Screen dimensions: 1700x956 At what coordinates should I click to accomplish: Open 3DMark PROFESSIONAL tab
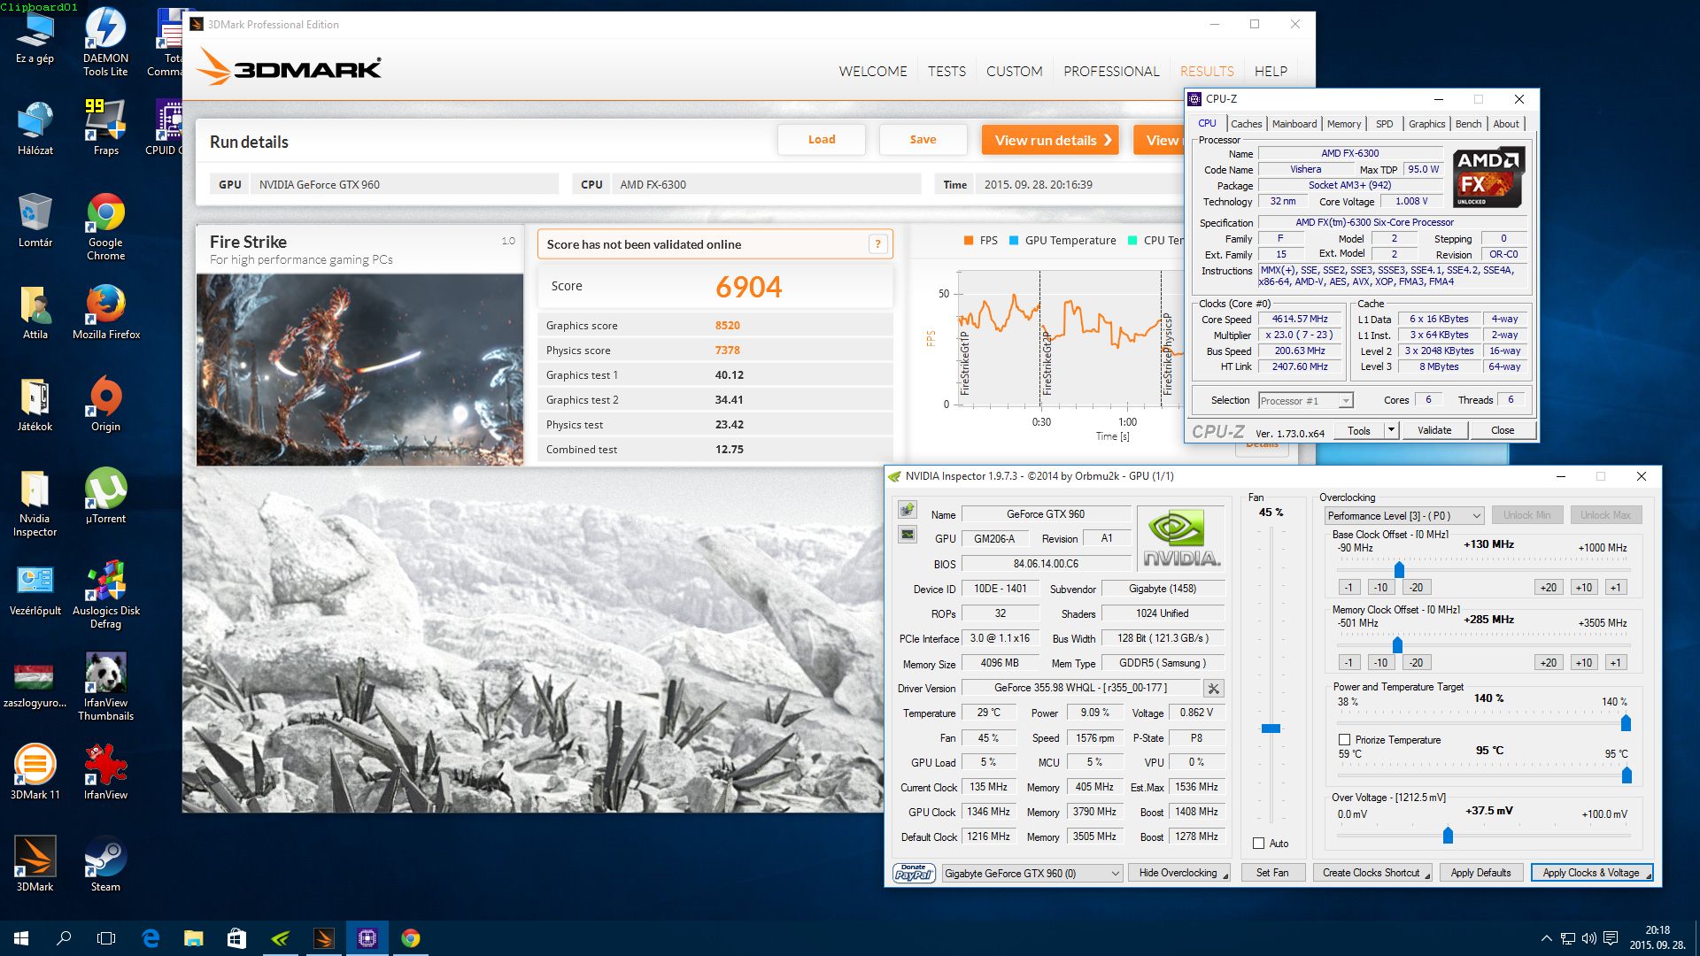pos(1111,72)
